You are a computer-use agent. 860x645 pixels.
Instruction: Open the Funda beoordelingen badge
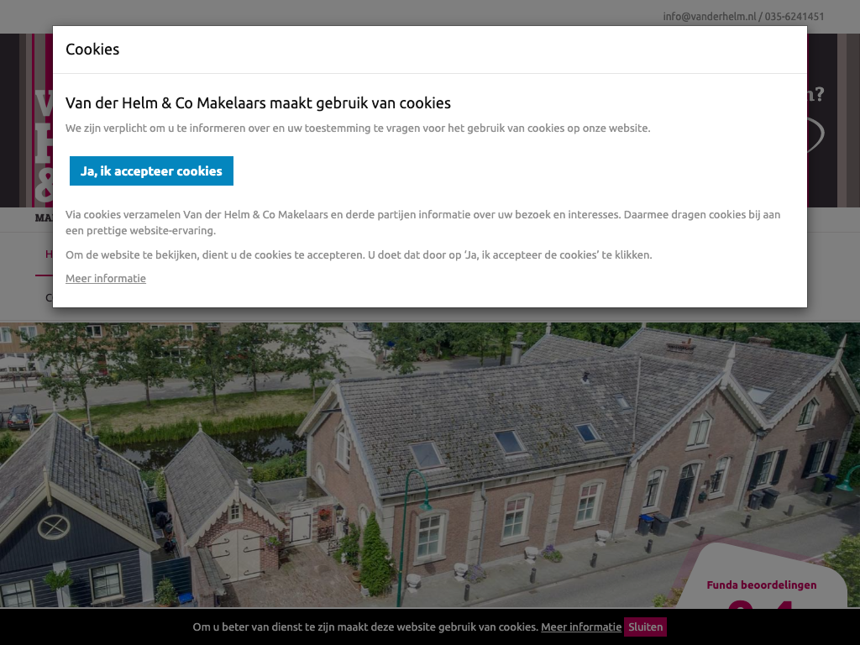point(761,585)
